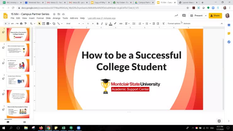Viewport: 233px width, 131px height.
Task: Open the Arial font dropdown
Action: pos(73,24)
